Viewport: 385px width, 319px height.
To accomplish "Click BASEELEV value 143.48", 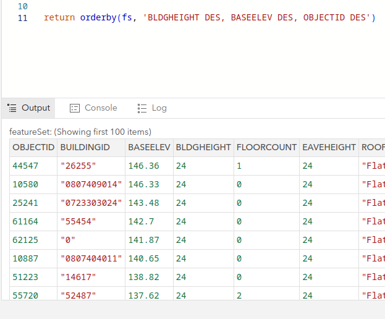I will [x=143, y=203].
